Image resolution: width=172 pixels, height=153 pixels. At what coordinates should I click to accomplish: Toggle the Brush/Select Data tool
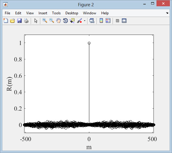pyautogui.click(x=79, y=21)
